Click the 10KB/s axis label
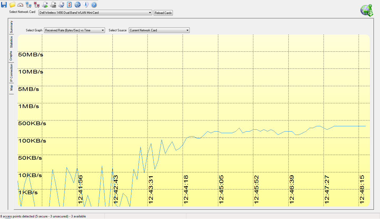Image resolution: width=380 pixels, height=219 pixels. coord(30,175)
